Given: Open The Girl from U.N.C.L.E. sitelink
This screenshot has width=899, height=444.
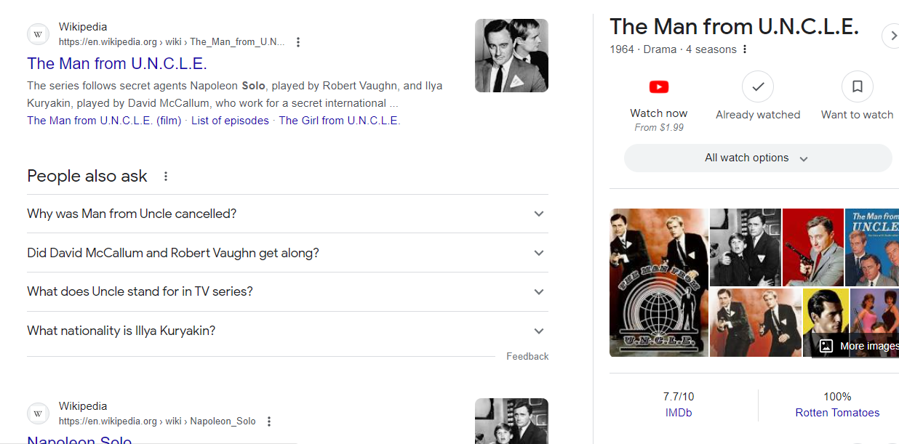Looking at the screenshot, I should point(340,121).
